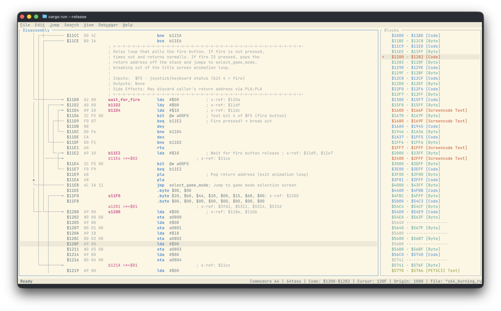
Task: Click the lda #$18 line at $120A
Action: (168, 233)
